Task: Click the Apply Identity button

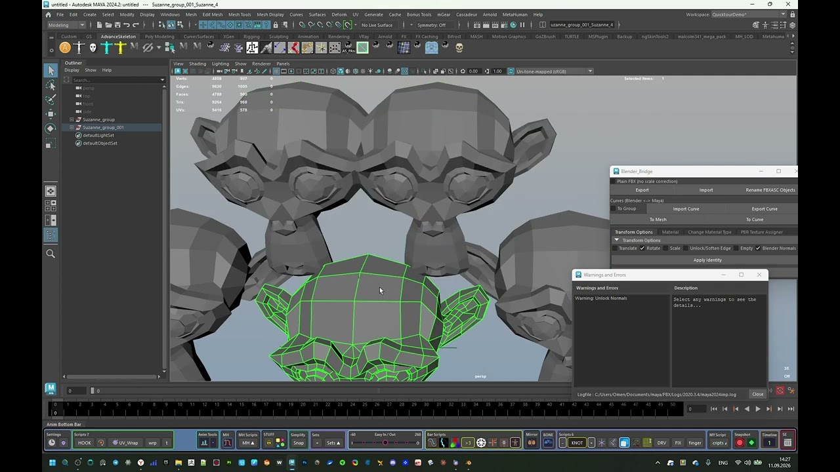Action: [x=707, y=260]
